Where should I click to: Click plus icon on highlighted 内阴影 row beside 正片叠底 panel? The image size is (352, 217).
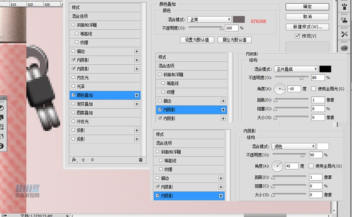(x=223, y=110)
